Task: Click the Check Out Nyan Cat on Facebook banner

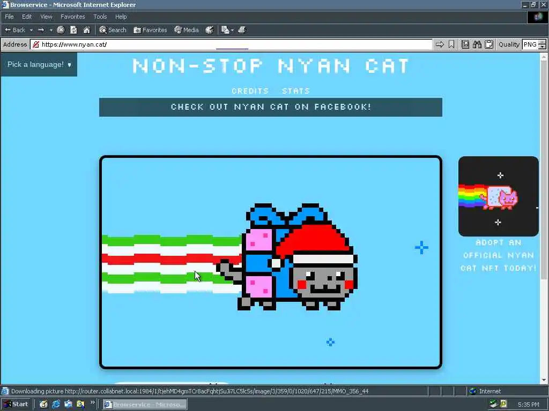Action: (x=271, y=107)
